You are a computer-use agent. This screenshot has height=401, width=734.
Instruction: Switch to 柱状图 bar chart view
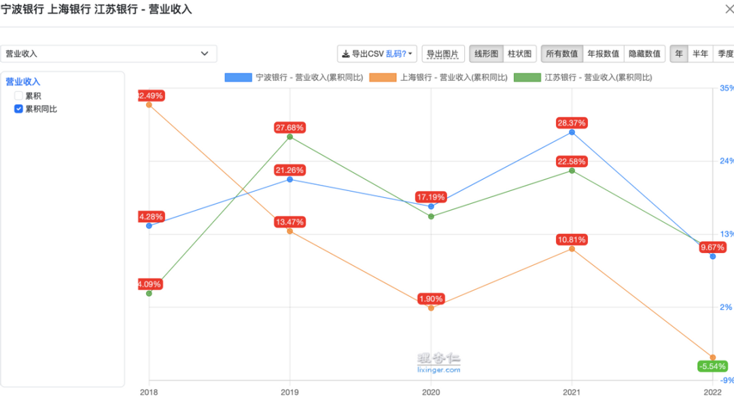pyautogui.click(x=520, y=54)
